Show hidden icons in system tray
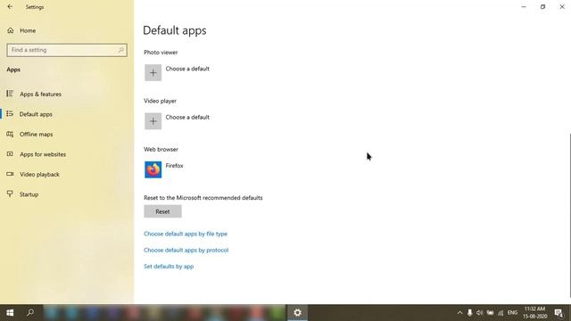The width and height of the screenshot is (571, 321). [x=459, y=313]
